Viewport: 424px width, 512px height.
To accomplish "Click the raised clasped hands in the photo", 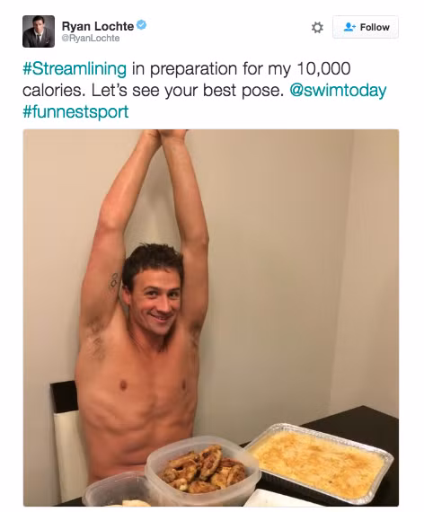I will pyautogui.click(x=165, y=134).
